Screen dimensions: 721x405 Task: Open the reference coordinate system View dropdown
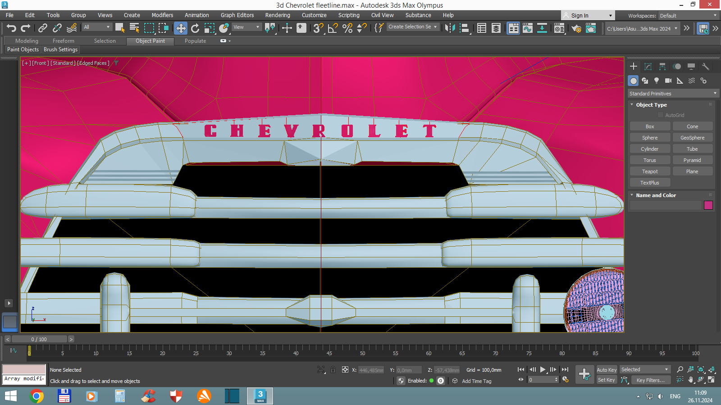246,27
